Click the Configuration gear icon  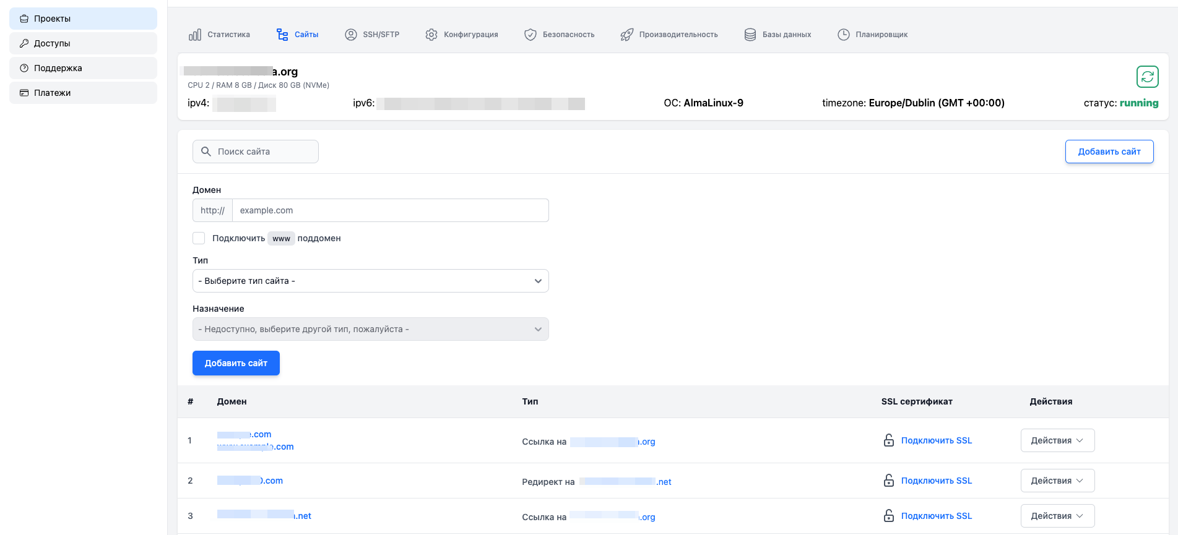click(431, 35)
